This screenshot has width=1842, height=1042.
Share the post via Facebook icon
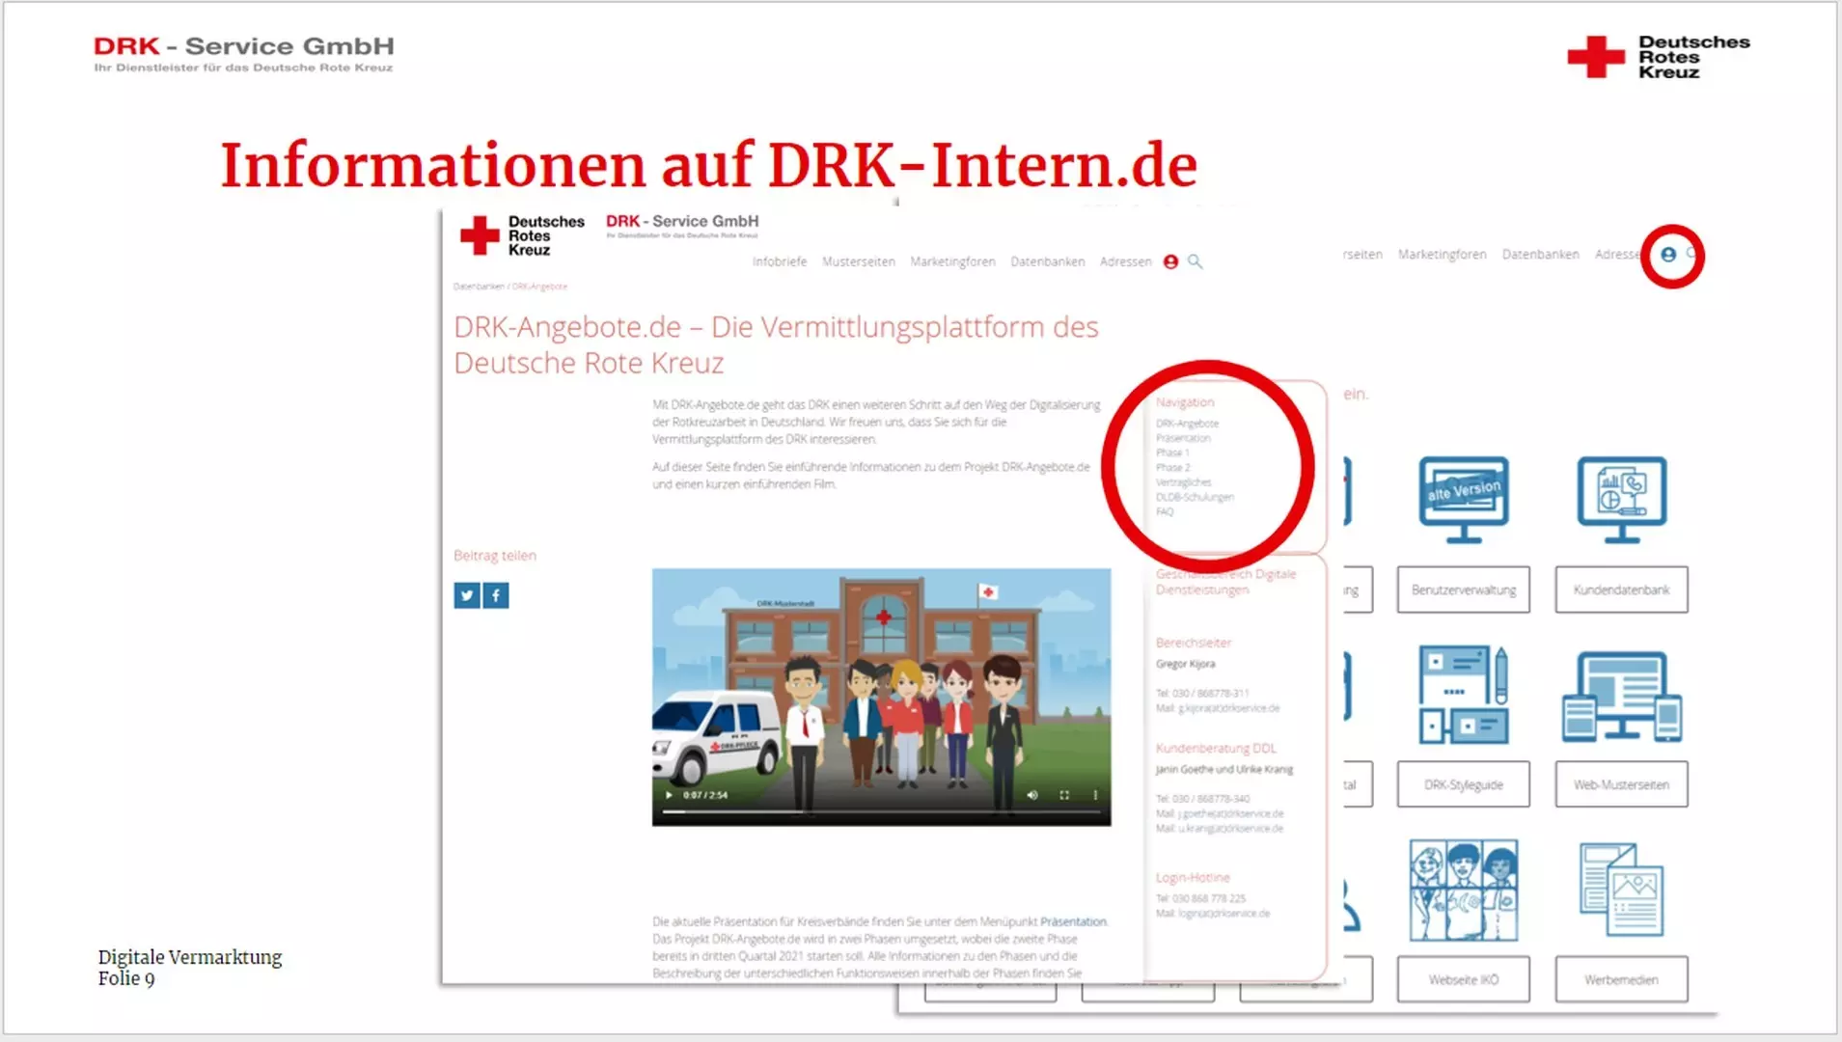tap(496, 595)
